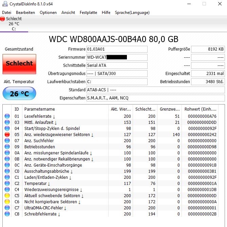Open the Festplatte menu
The height and width of the screenshot is (227, 227).
[x=88, y=13]
